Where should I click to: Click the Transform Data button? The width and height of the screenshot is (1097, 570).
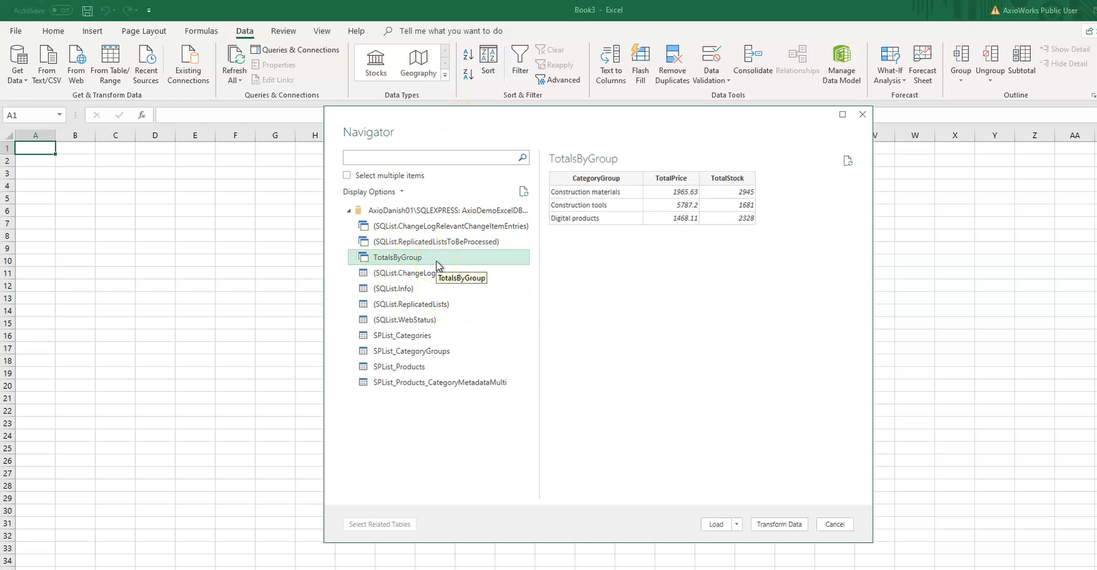pos(779,524)
